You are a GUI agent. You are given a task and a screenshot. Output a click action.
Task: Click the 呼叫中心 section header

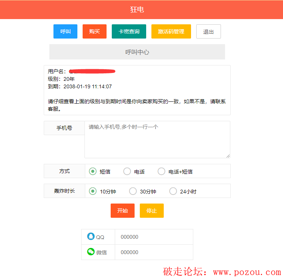click(x=137, y=52)
